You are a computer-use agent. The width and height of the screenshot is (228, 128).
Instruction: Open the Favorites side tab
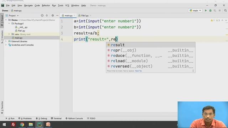point(2,107)
